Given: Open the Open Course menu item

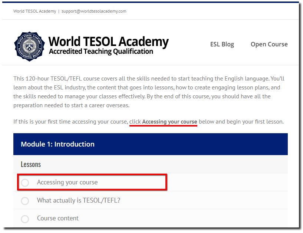Looking at the screenshot, I should [x=269, y=44].
